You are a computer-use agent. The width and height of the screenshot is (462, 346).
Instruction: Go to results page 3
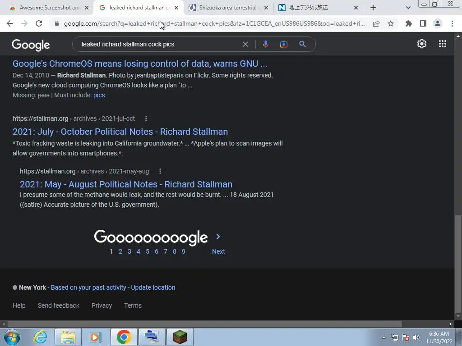[x=129, y=251]
